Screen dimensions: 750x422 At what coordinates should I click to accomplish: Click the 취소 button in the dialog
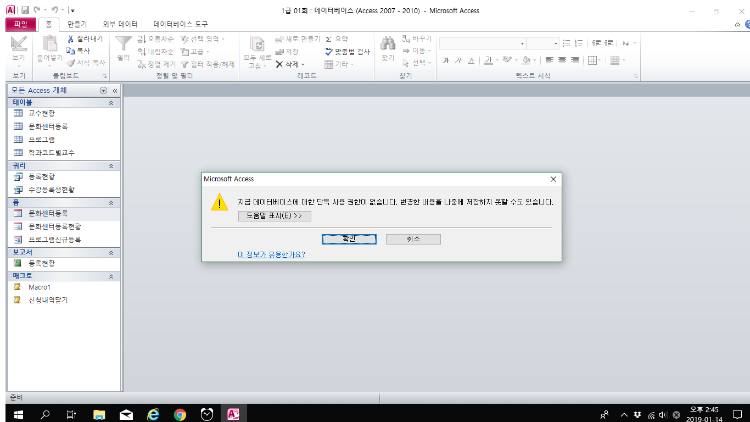click(x=413, y=239)
